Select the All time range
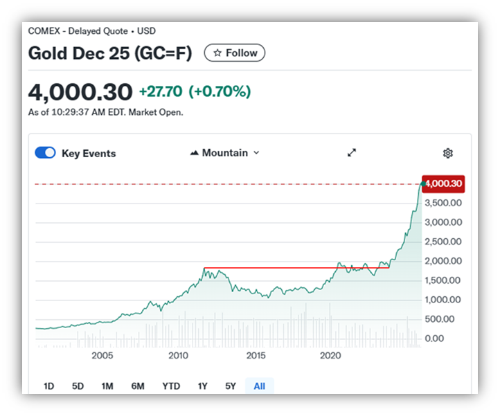The image size is (500, 416). point(260,386)
